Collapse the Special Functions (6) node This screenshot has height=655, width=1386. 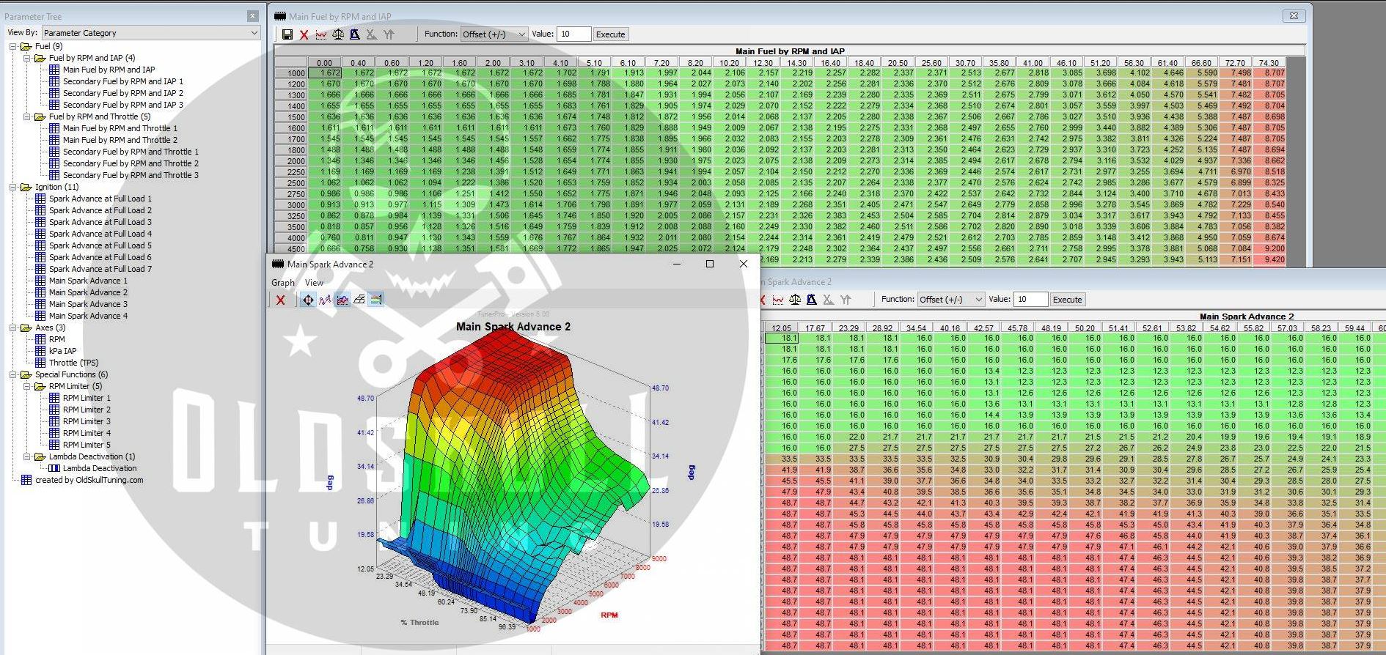[x=12, y=374]
